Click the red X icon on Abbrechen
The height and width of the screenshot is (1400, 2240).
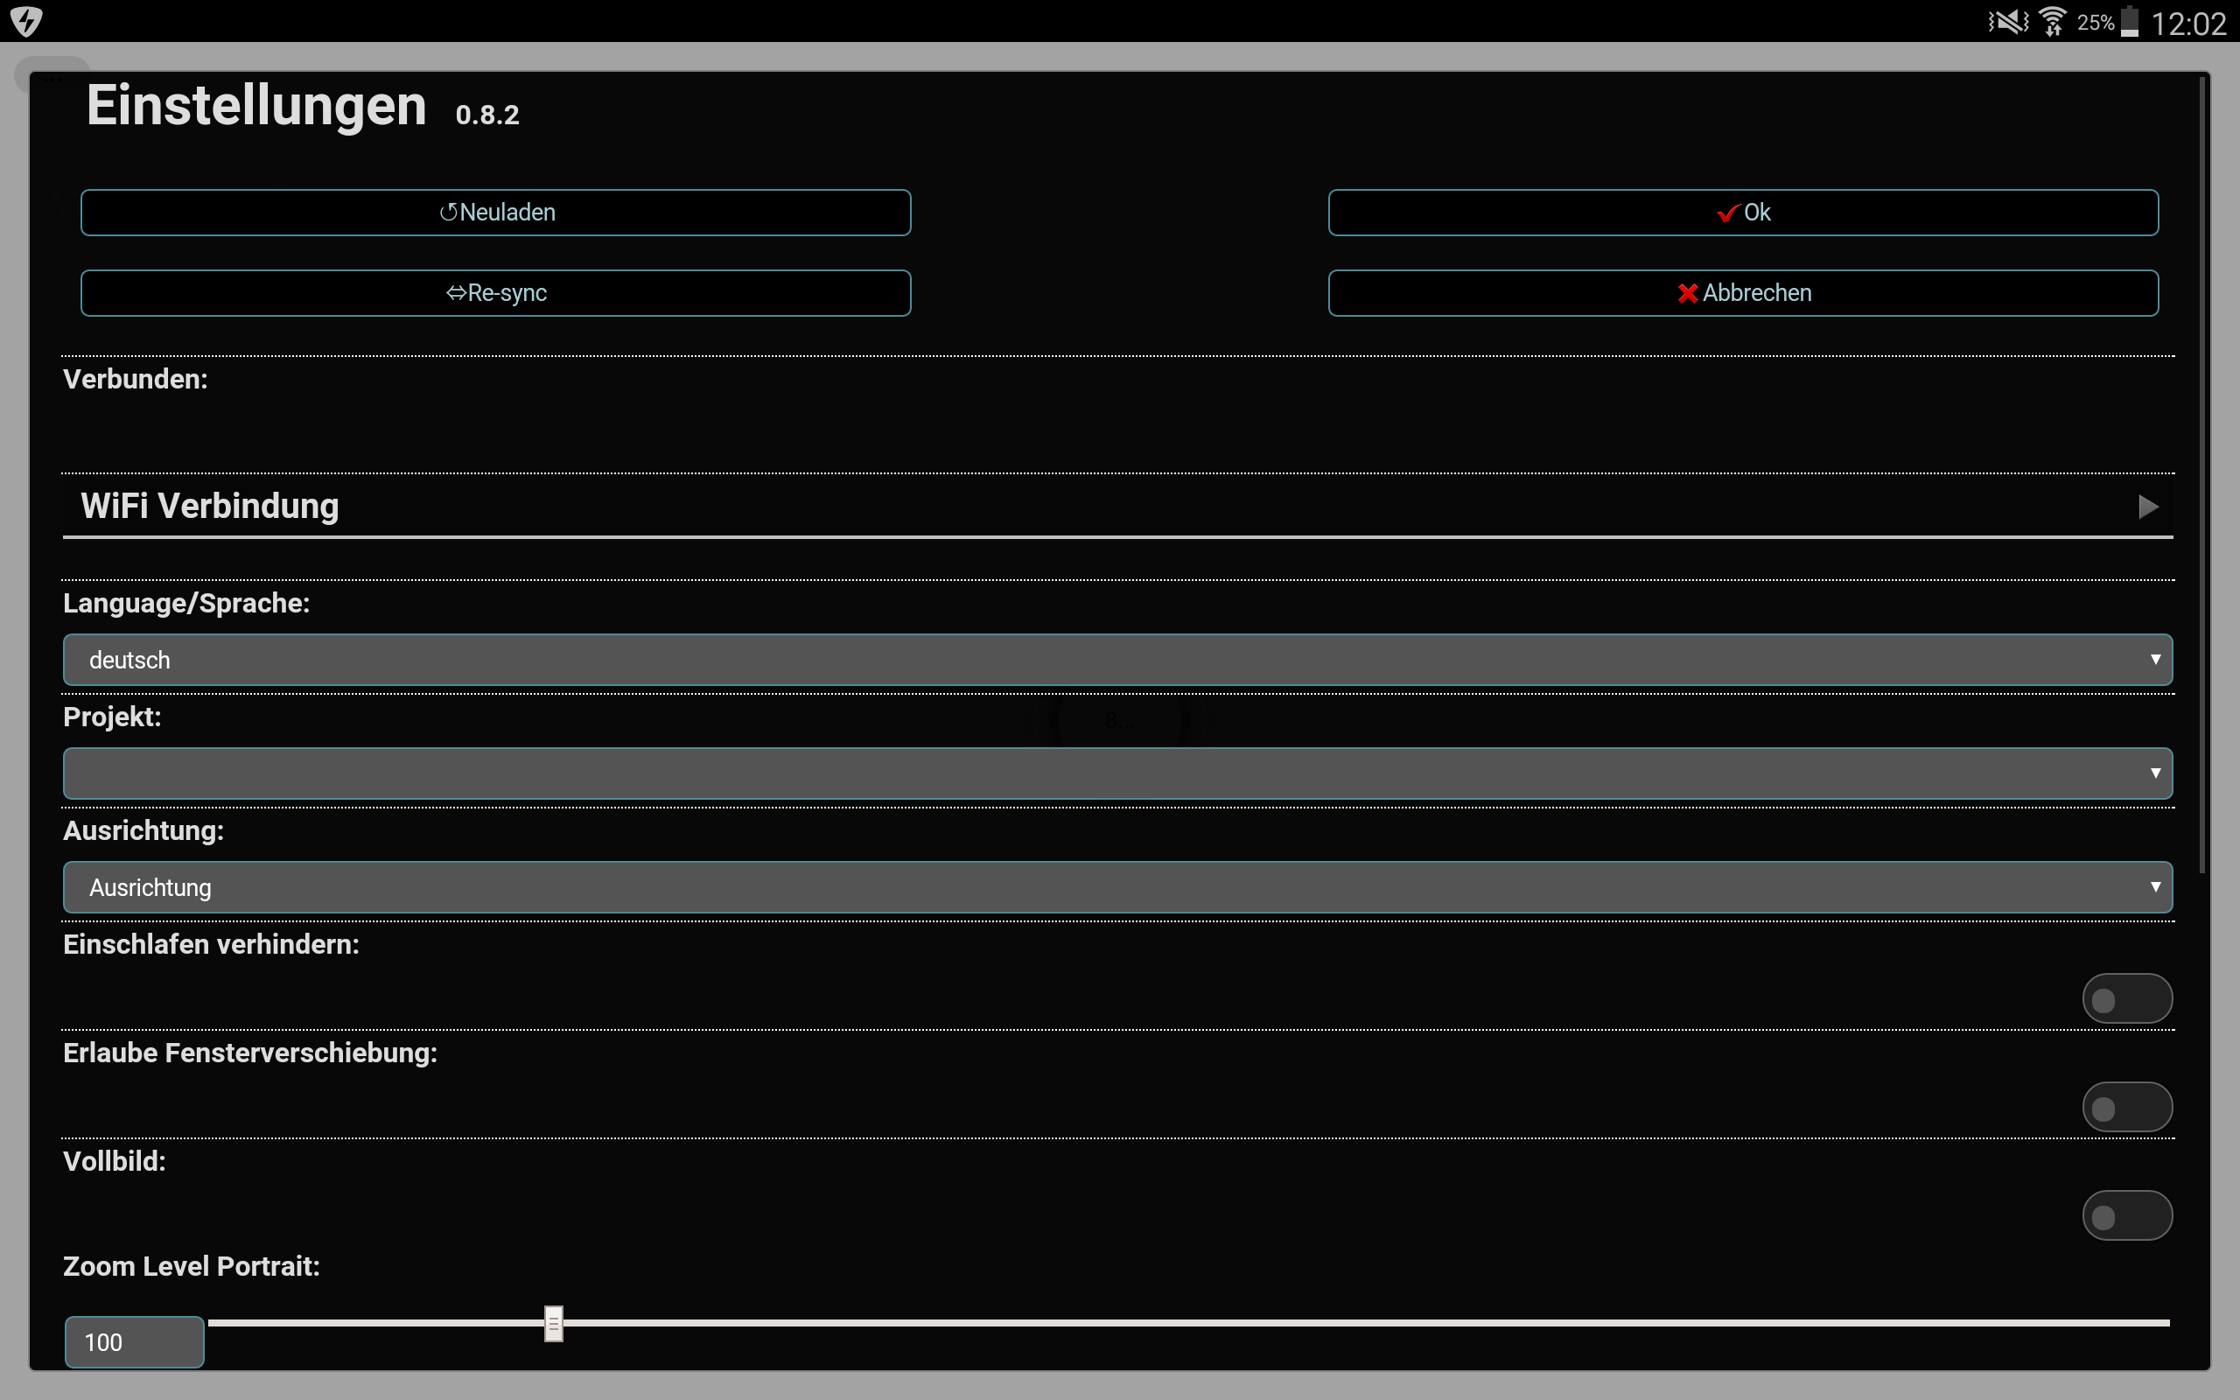pyautogui.click(x=1687, y=293)
